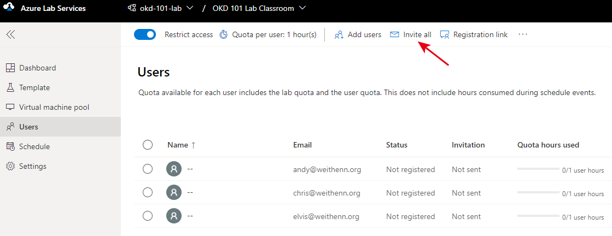Sort by the Email column header
612x236 pixels.
[x=302, y=145]
